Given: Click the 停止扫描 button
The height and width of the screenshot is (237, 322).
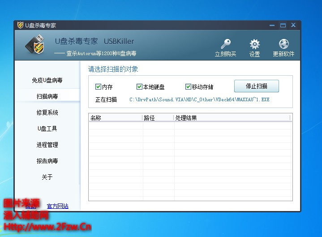Looking at the screenshot, I should point(257,86).
